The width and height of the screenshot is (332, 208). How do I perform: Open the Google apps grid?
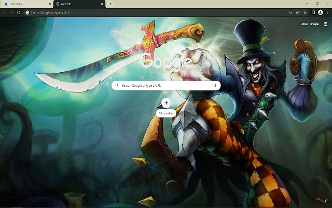pos(325,24)
